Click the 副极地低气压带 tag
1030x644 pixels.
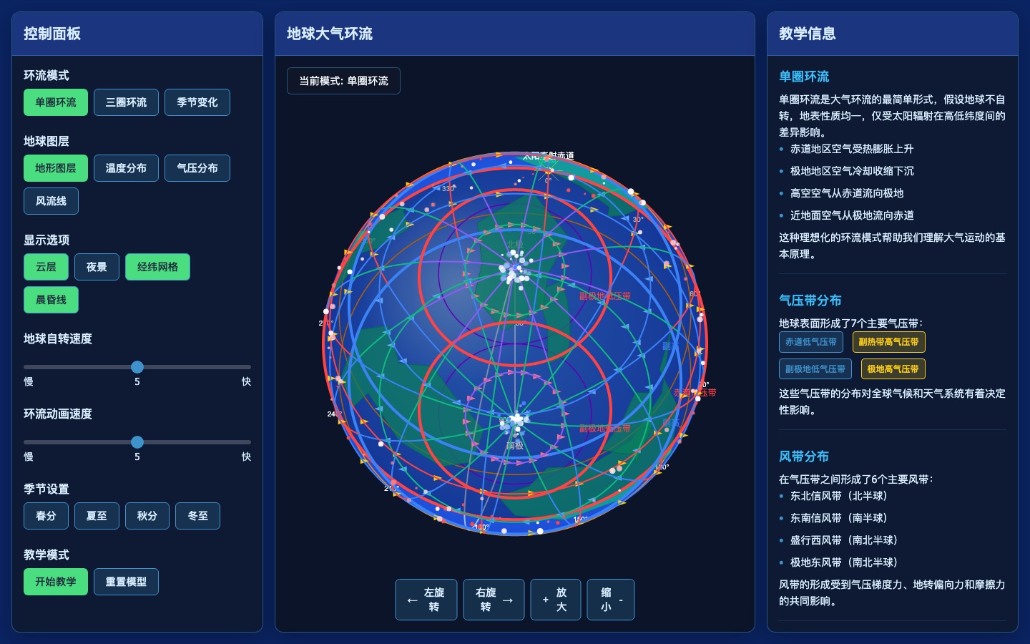(x=815, y=369)
